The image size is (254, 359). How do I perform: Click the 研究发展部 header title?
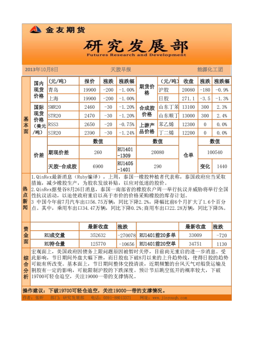[136, 46]
